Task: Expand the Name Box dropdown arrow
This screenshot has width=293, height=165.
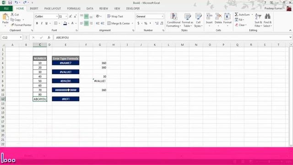Action: click(x=21, y=38)
